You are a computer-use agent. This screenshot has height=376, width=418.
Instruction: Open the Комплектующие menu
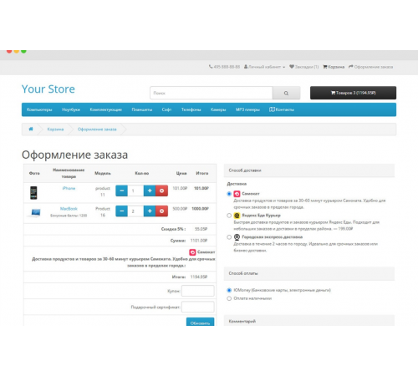pos(106,109)
